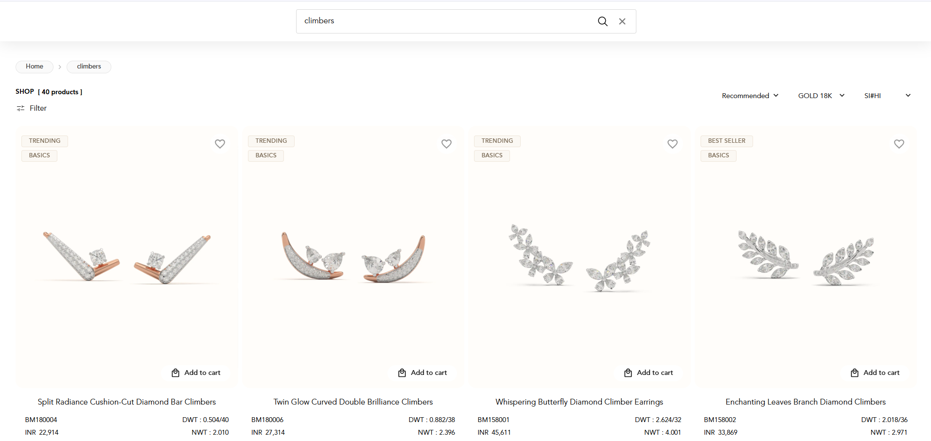The image size is (931, 441).
Task: Wishlist the Split Radiance Cushion-Cut Climbers
Action: coord(220,144)
